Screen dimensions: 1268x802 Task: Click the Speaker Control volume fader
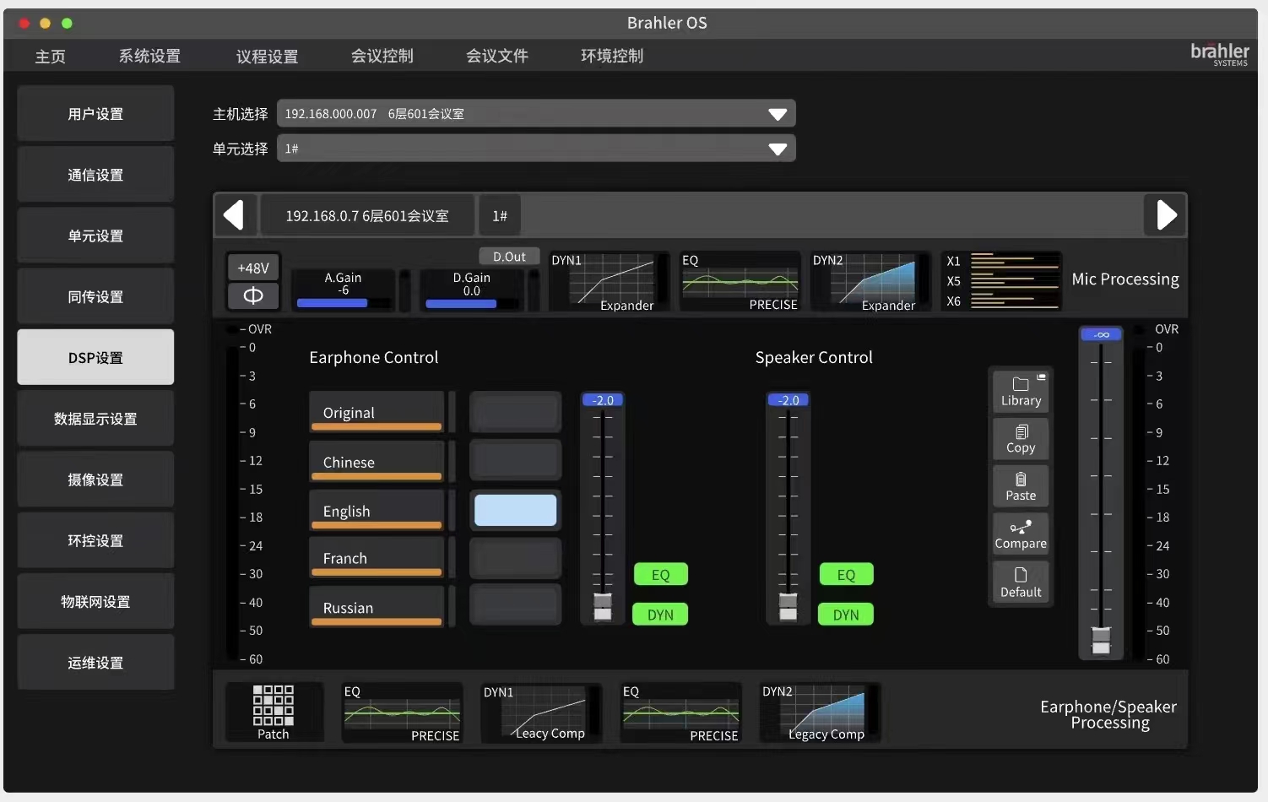[x=788, y=606]
